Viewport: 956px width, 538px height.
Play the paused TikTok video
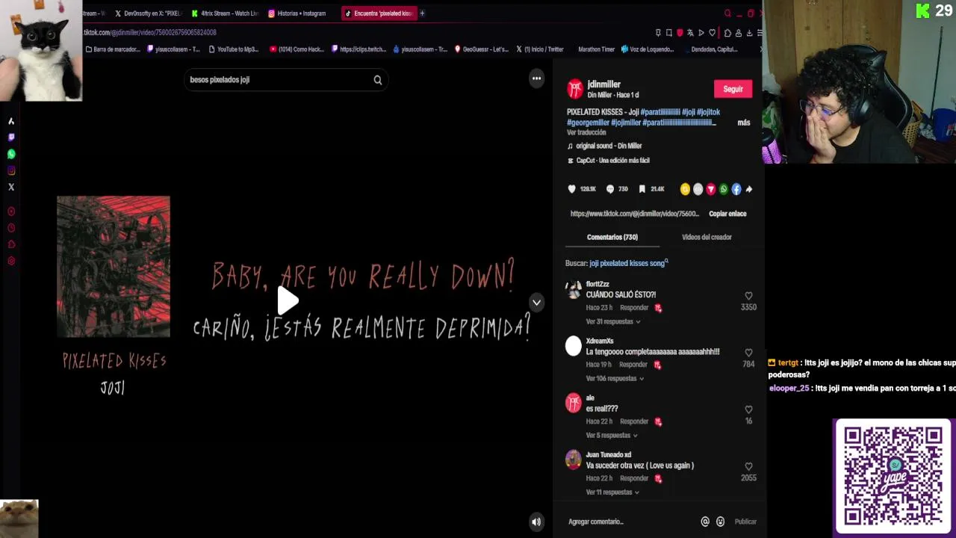coord(288,301)
